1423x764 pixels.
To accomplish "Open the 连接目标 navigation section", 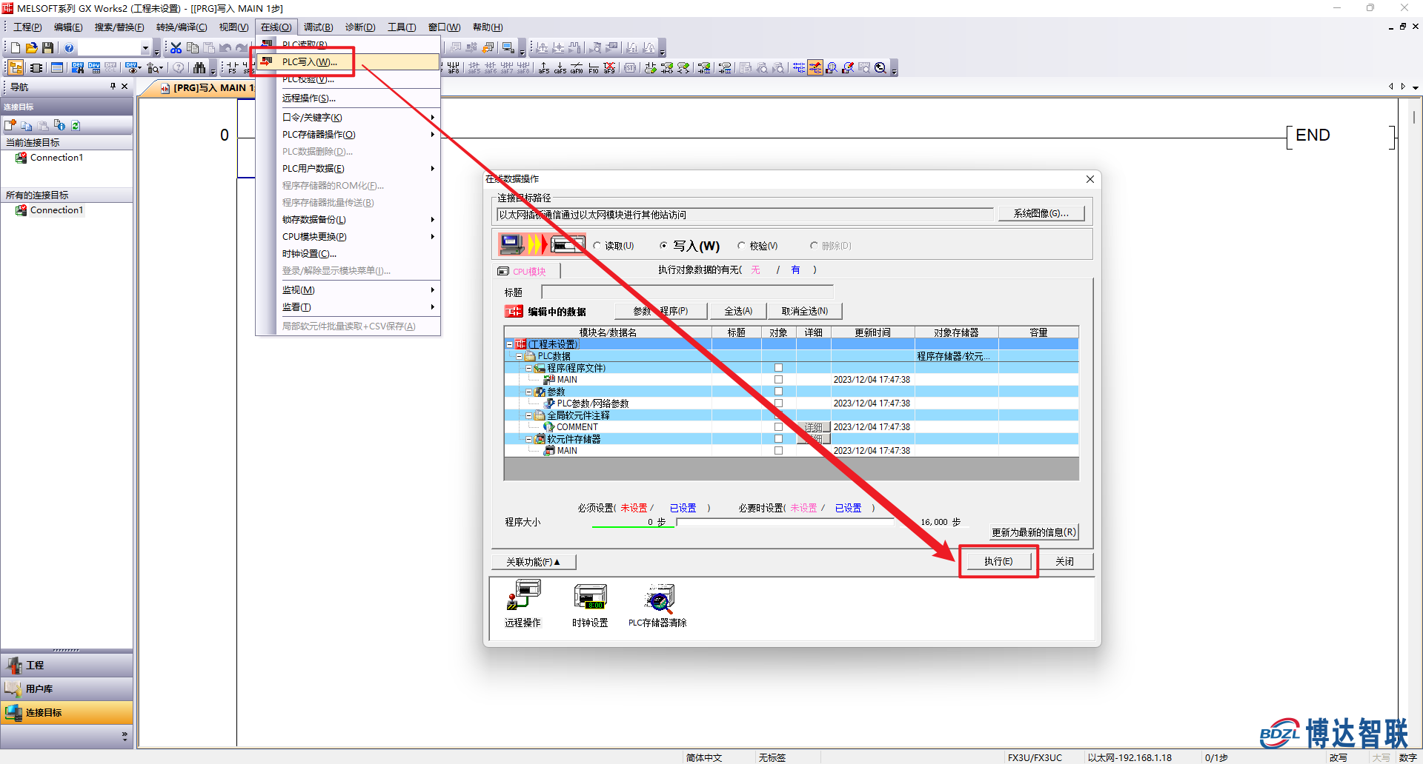I will point(67,712).
